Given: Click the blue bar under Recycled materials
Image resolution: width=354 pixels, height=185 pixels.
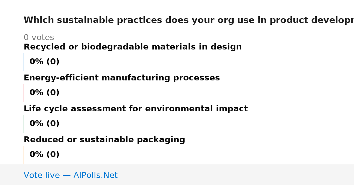Looking at the screenshot, I should (x=24, y=62).
